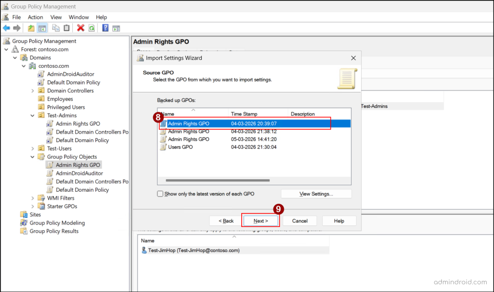Expand the Test-Users tree node
This screenshot has width=494, height=292.
tap(32, 148)
